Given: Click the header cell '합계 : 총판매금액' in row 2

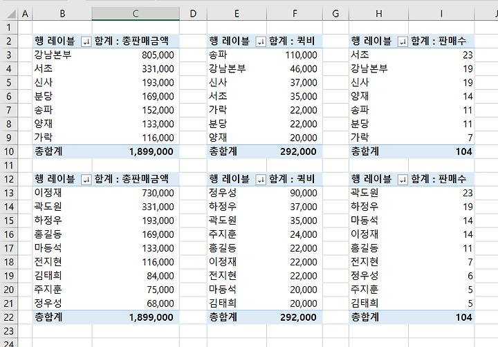Looking at the screenshot, I should 136,41.
